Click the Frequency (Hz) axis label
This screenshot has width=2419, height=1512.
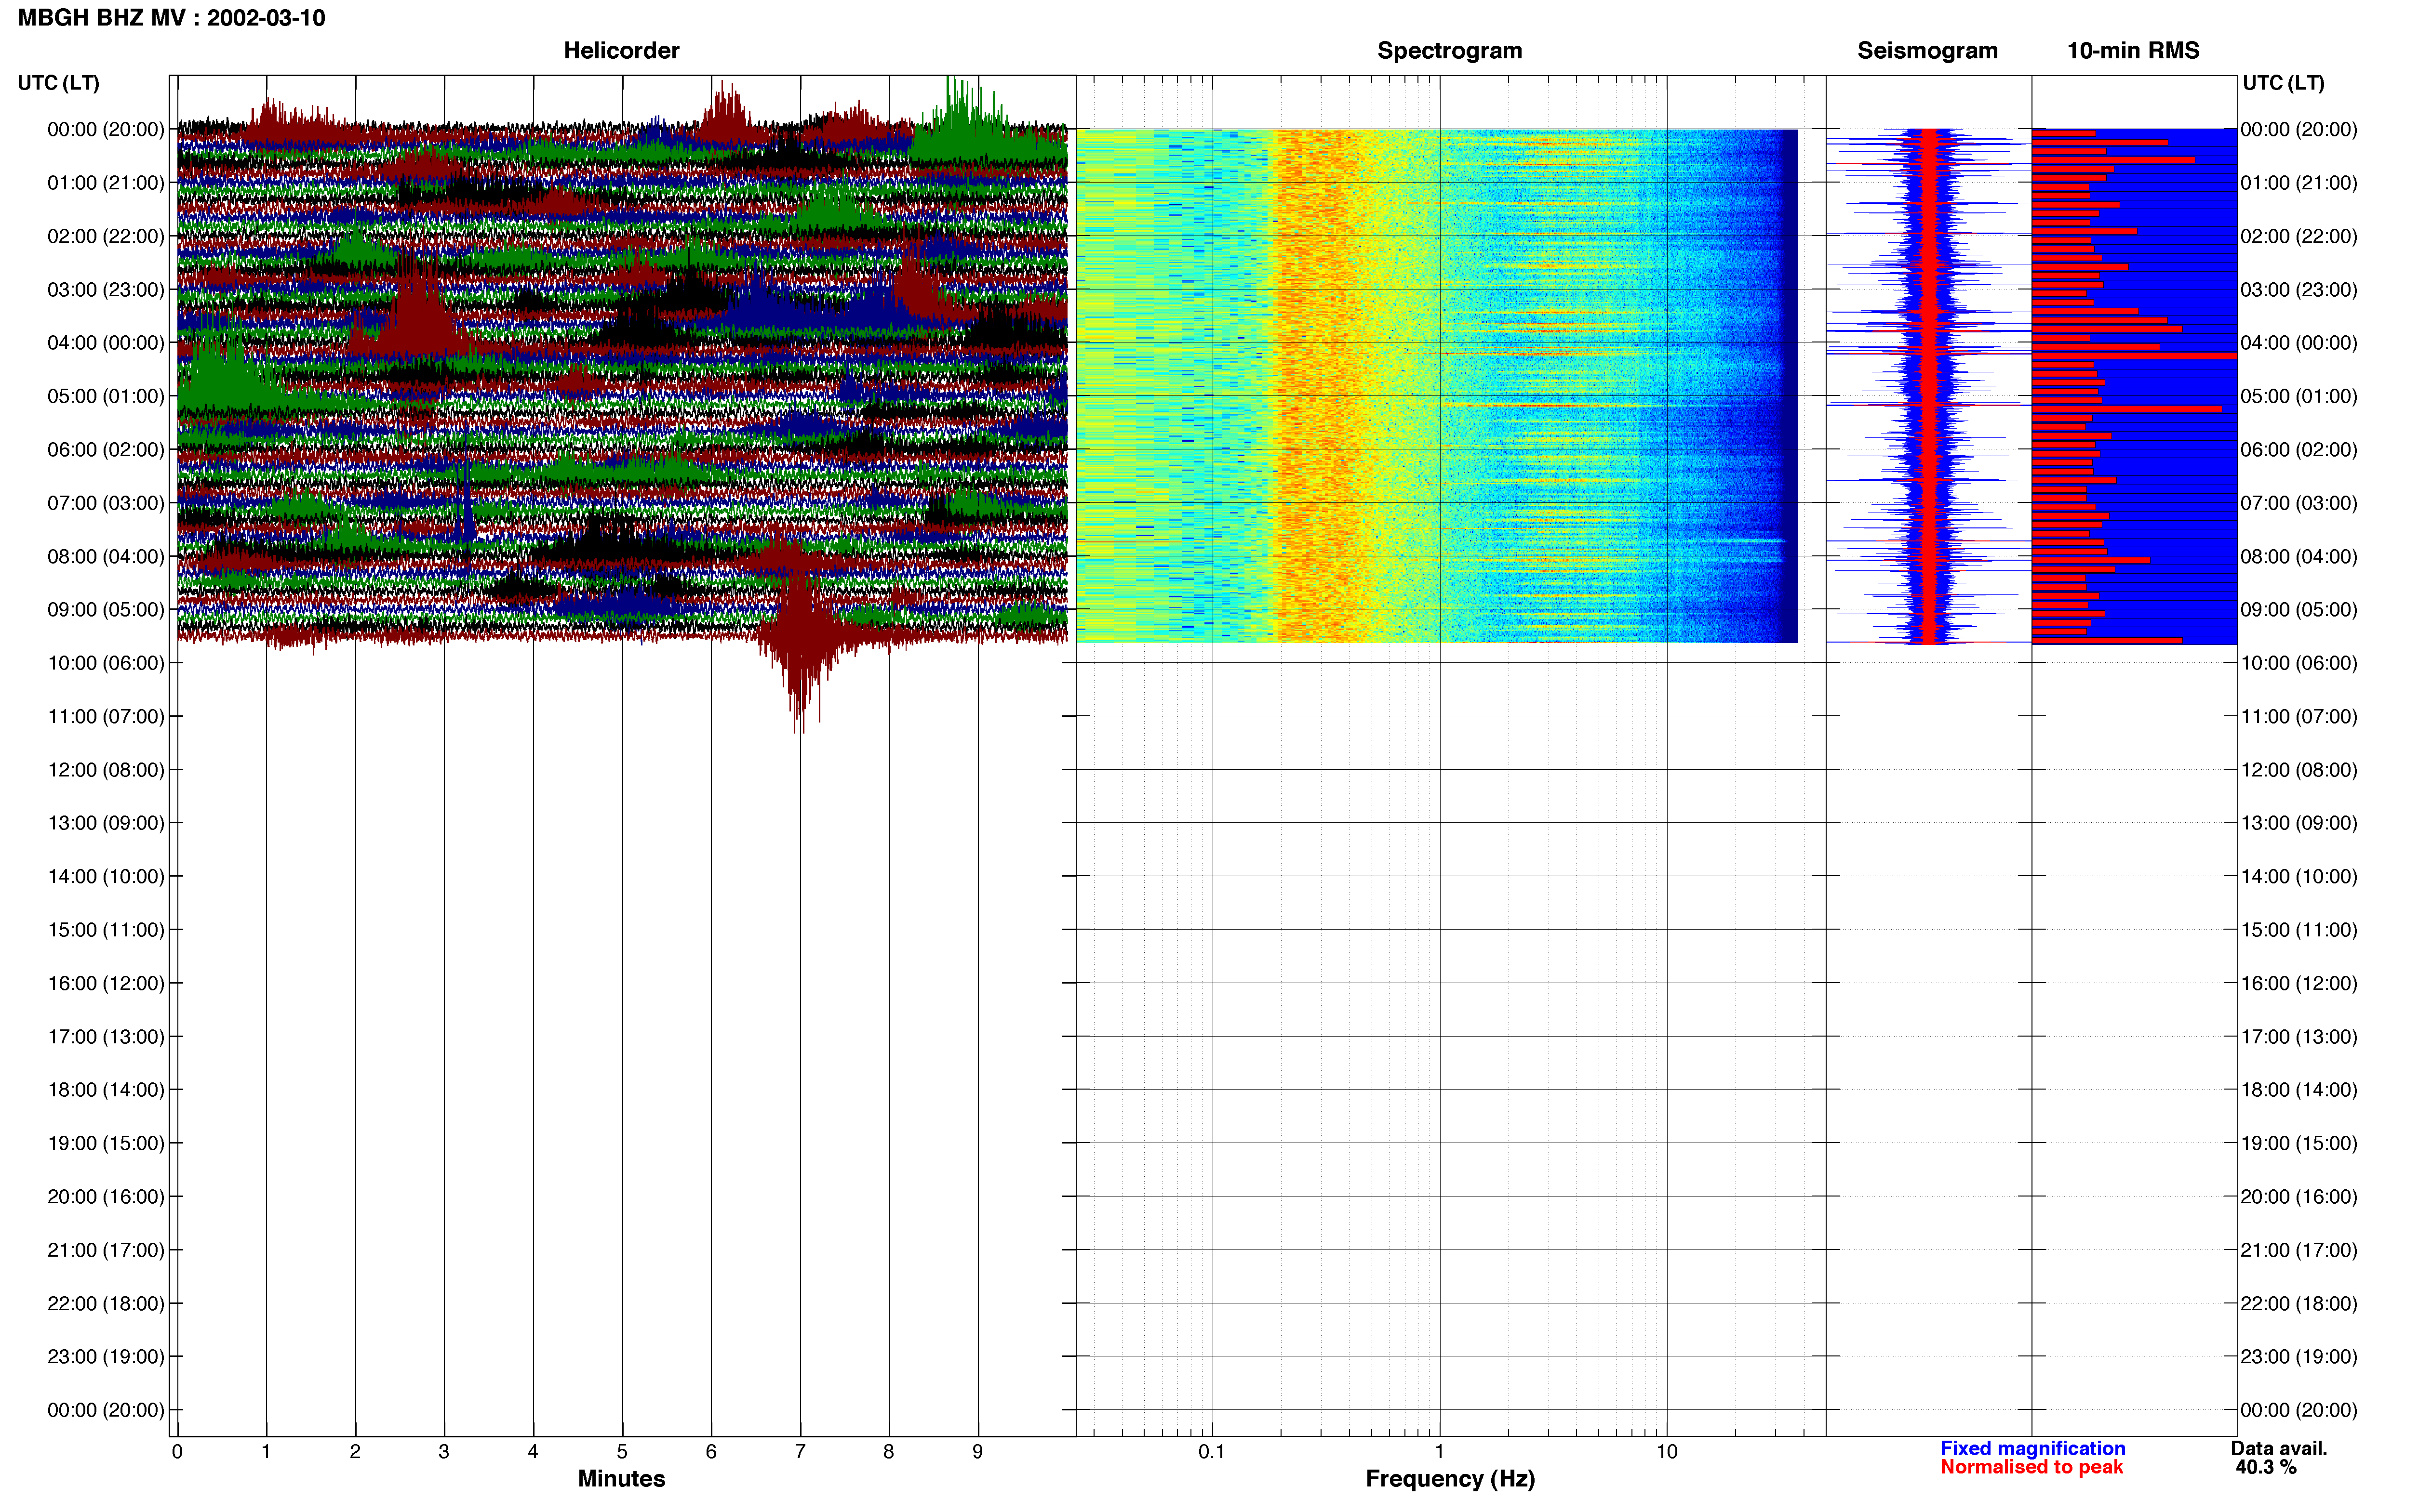tap(1450, 1479)
